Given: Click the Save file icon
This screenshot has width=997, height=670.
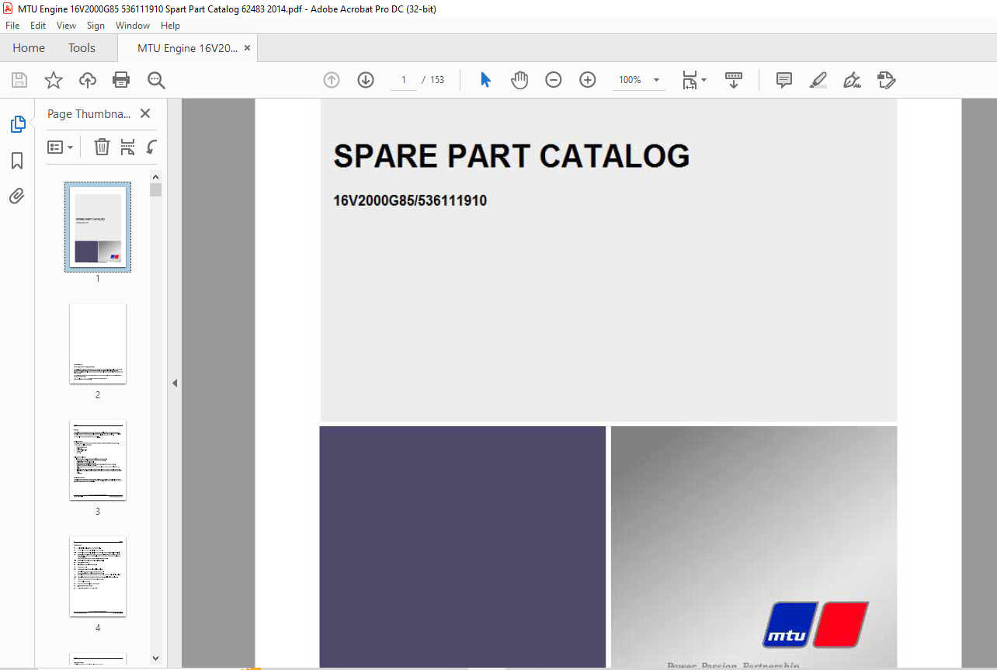Looking at the screenshot, I should tap(19, 80).
